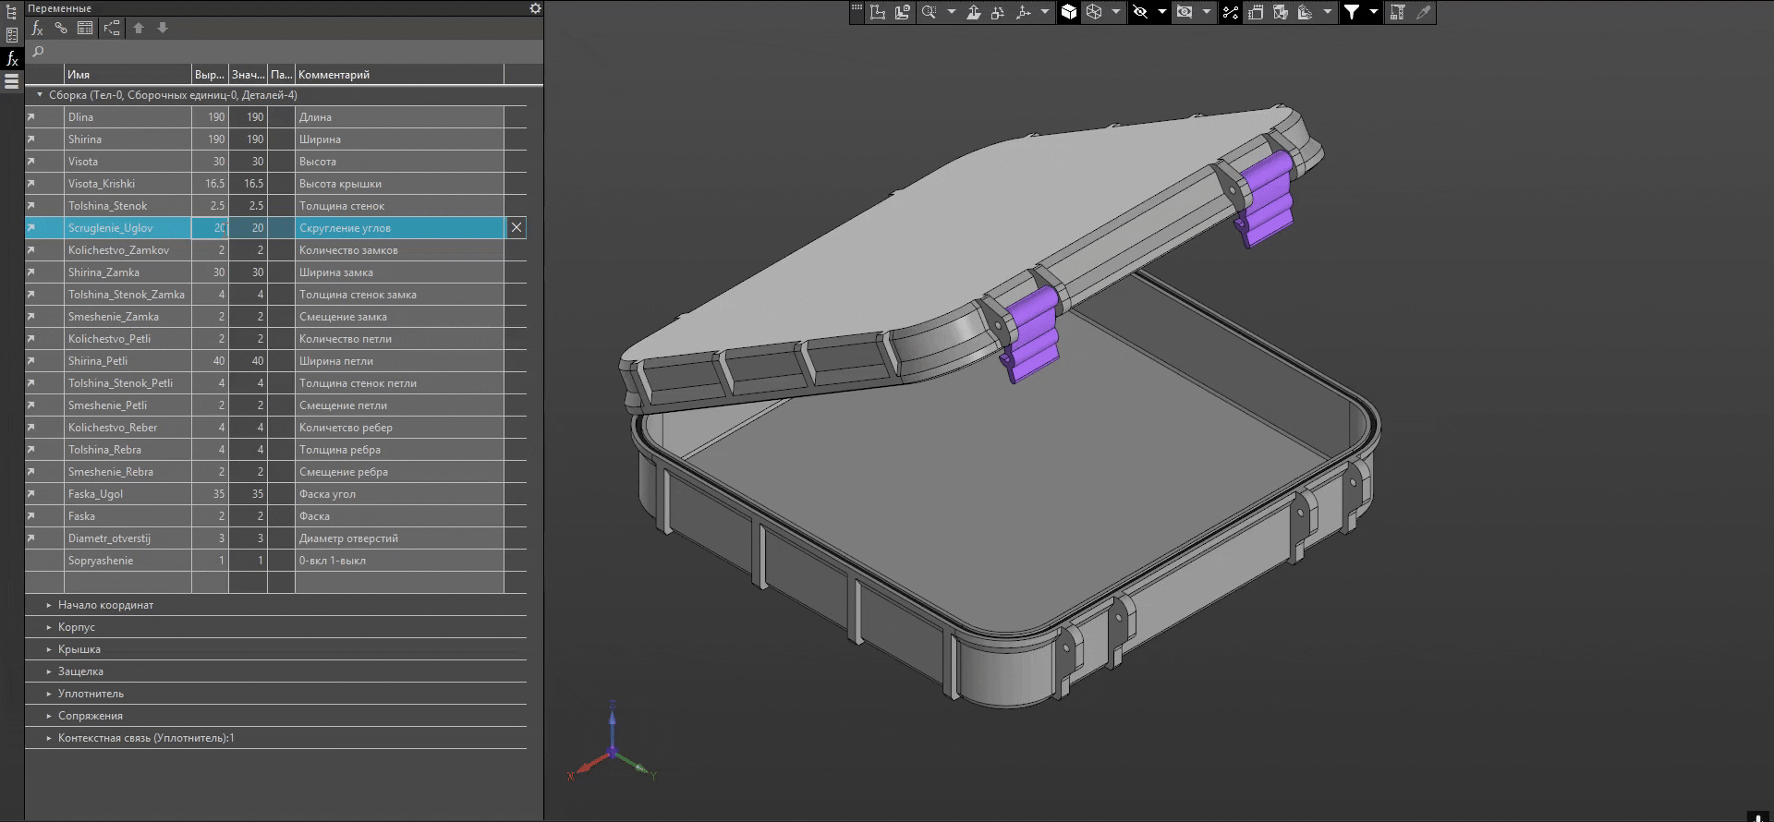Toggle external arrow marker of Faska row
Image resolution: width=1774 pixels, height=822 pixels.
(x=30, y=516)
